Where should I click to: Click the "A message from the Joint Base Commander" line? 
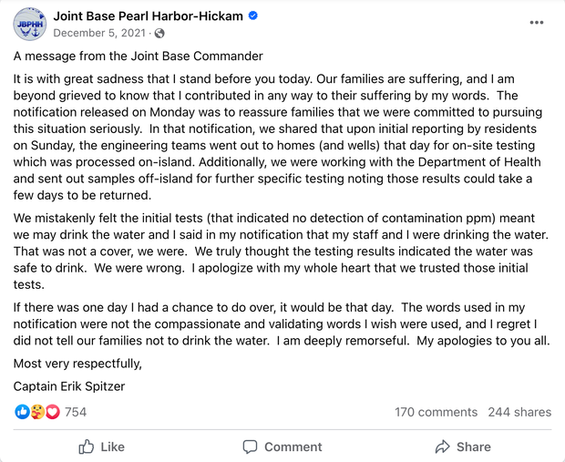pyautogui.click(x=138, y=56)
